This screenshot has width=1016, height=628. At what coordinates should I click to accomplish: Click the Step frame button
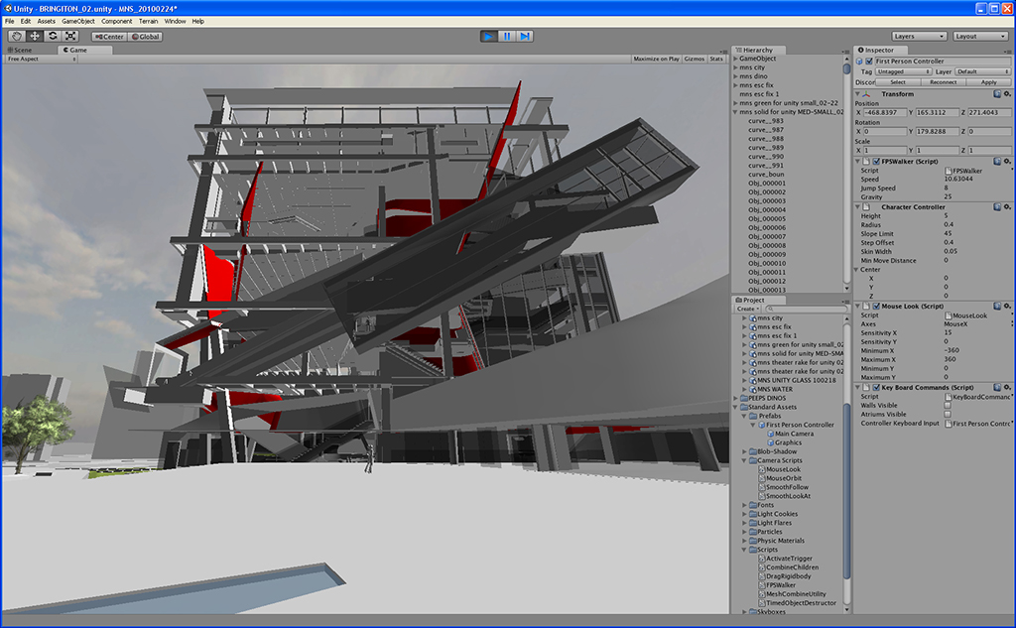coord(526,37)
